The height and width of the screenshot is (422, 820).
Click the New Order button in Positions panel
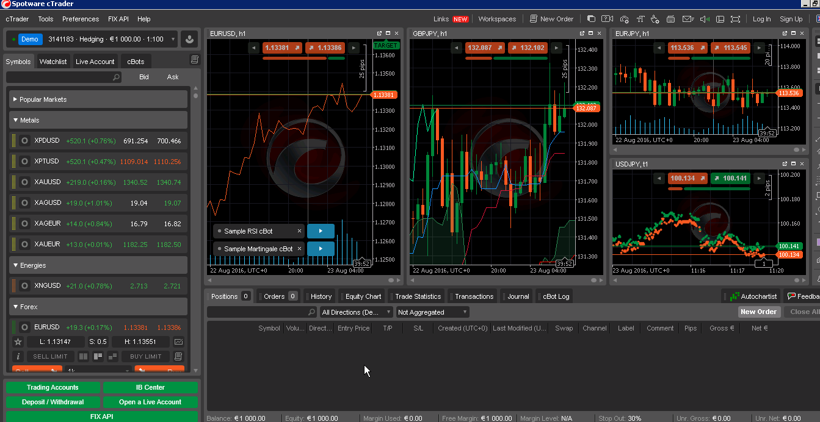758,312
